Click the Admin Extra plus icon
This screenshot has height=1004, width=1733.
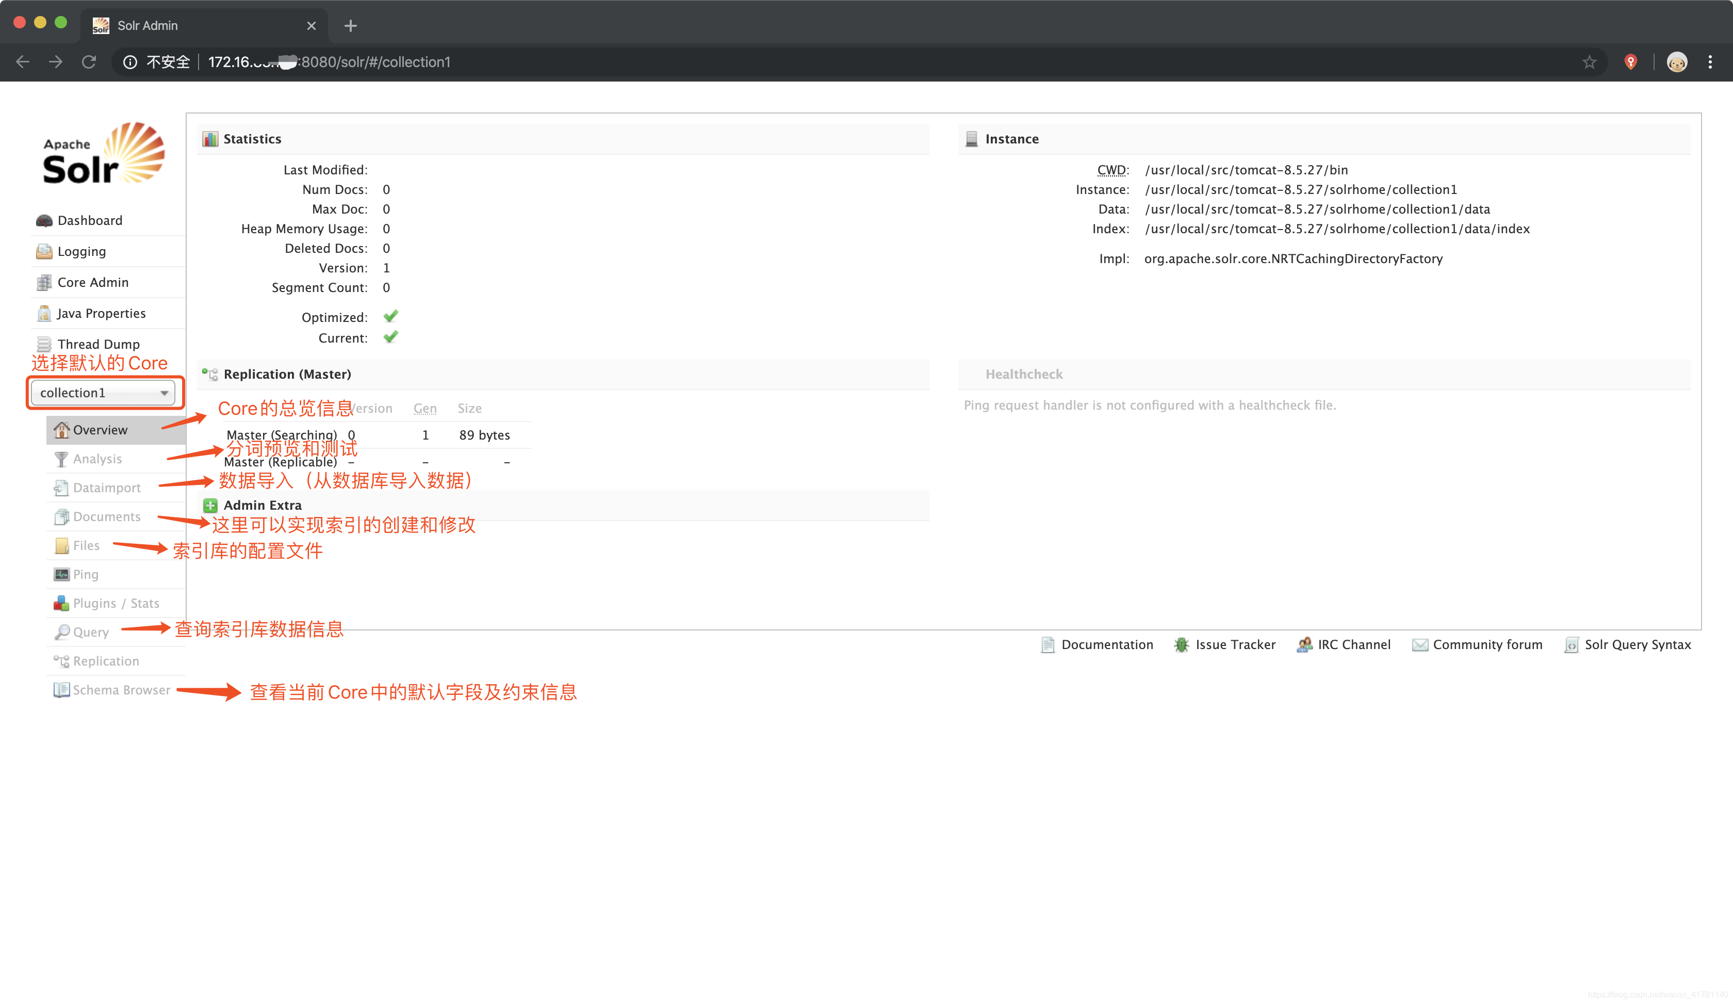pyautogui.click(x=210, y=506)
